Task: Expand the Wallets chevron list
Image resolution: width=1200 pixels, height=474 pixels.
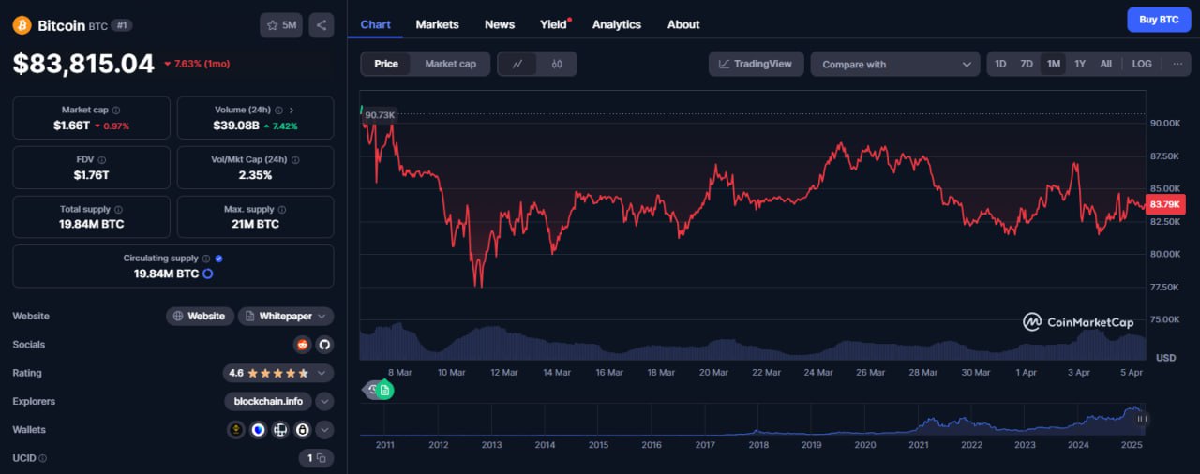Action: [x=324, y=430]
